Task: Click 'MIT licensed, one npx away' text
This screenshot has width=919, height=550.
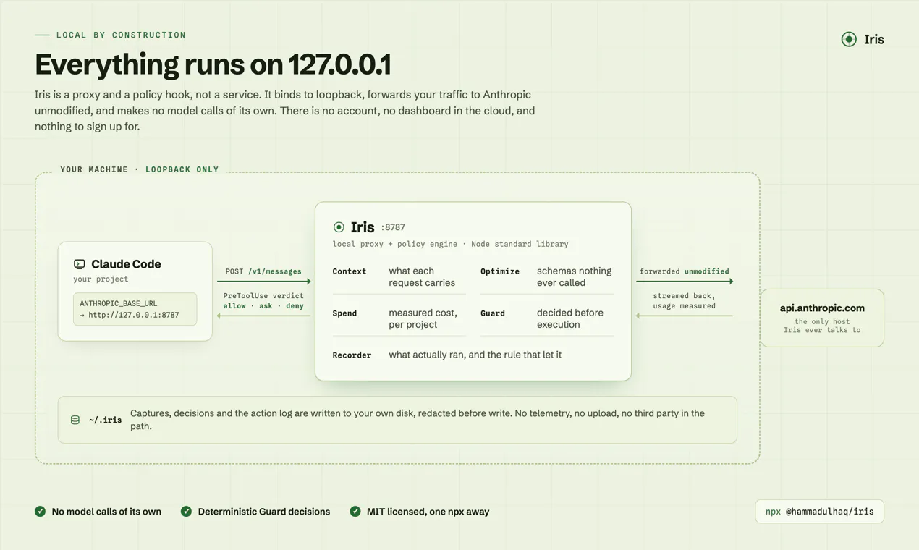Action: [x=428, y=512]
